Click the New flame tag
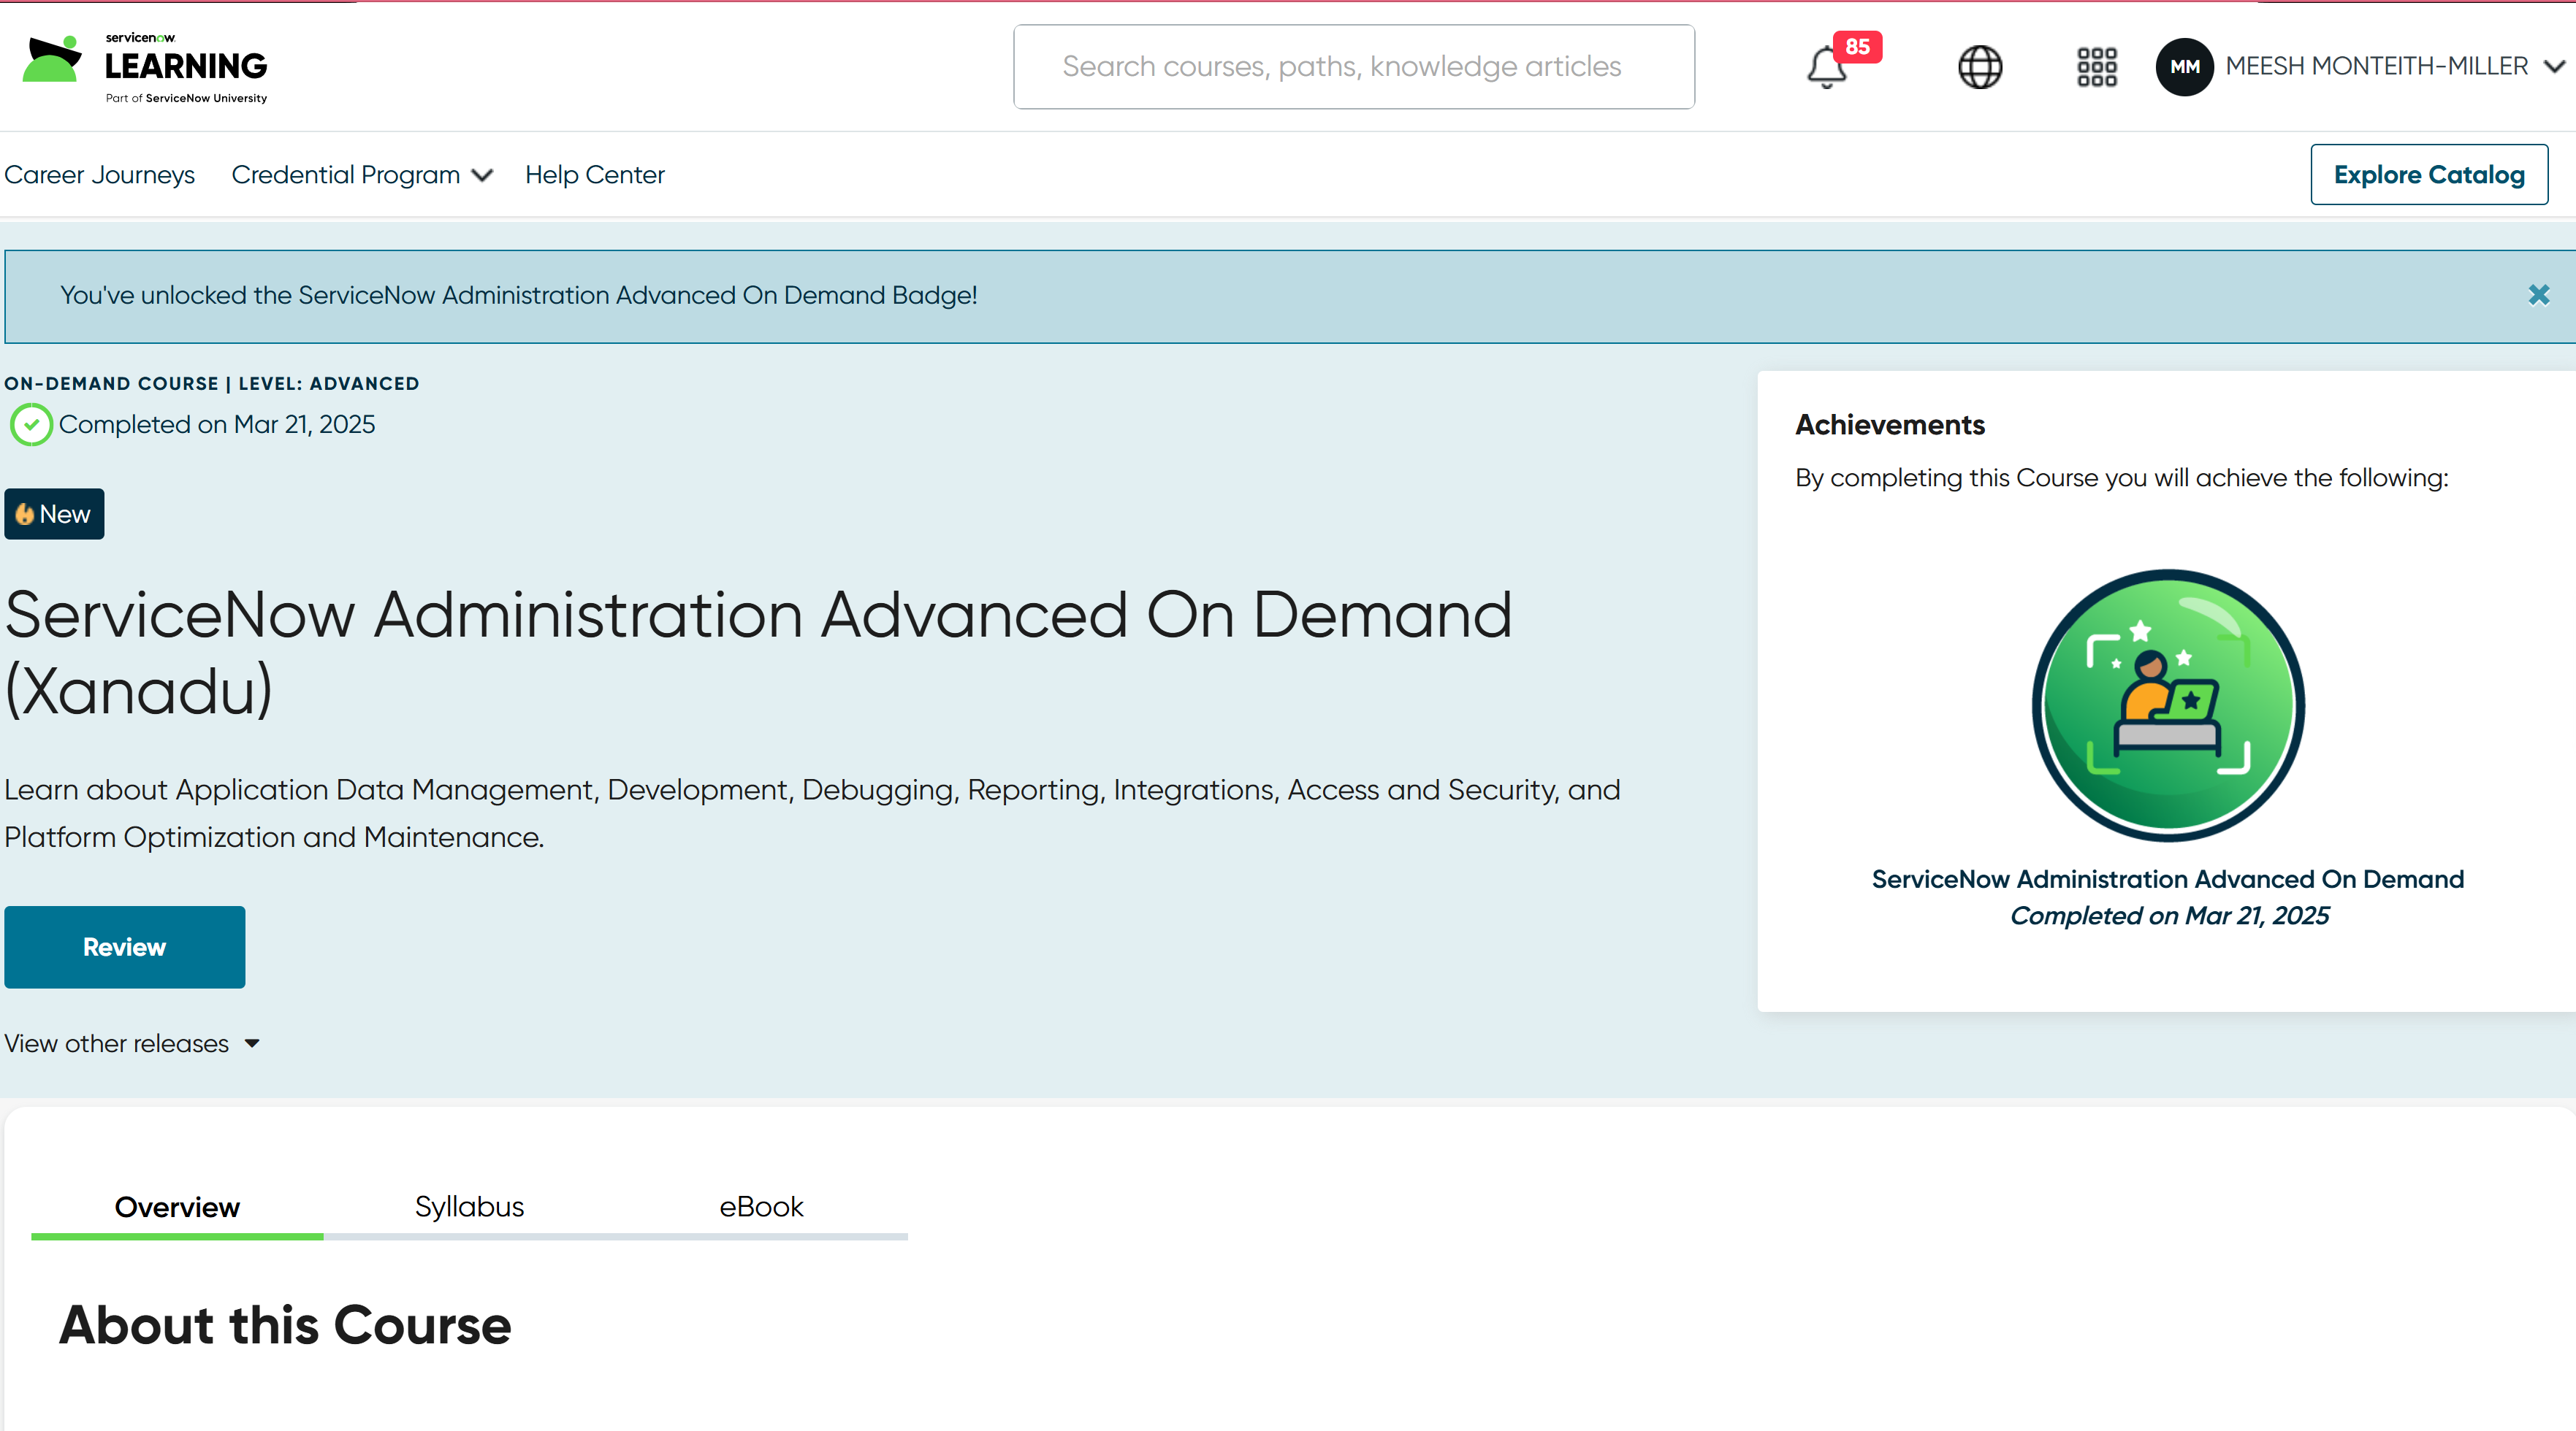Image resolution: width=2576 pixels, height=1431 pixels. pos(54,514)
